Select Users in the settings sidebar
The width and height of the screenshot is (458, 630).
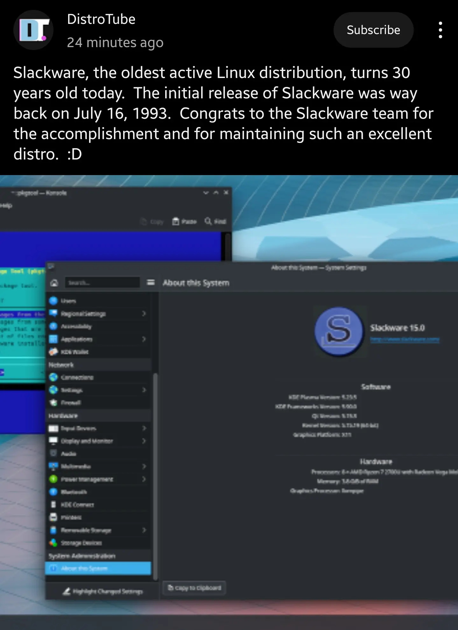(98, 301)
